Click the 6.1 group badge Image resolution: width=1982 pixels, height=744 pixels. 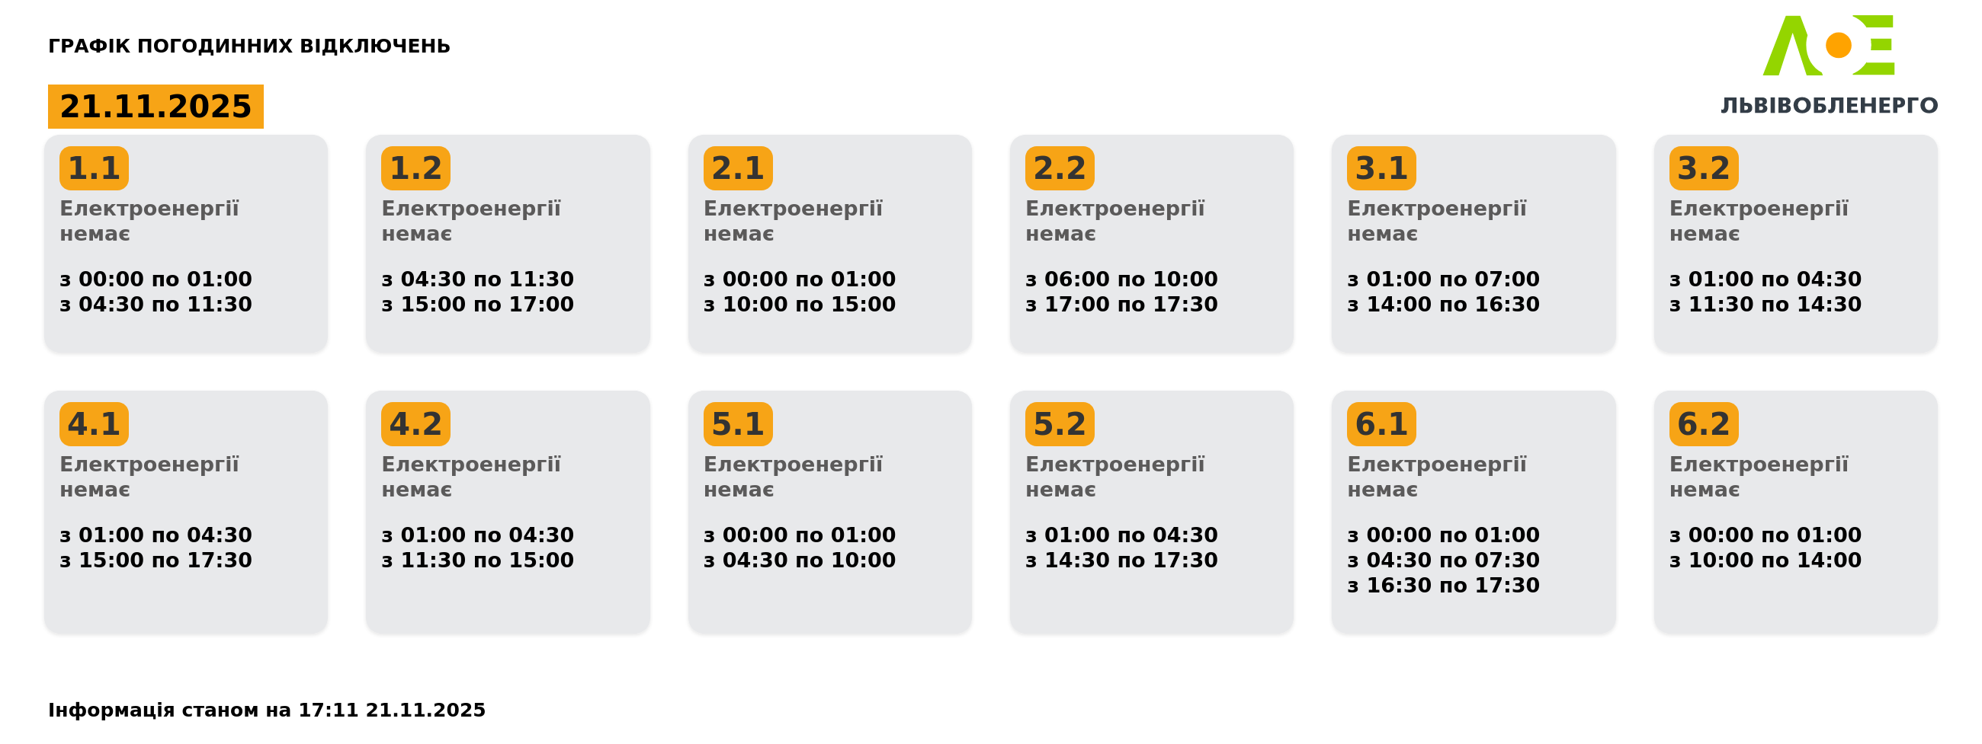[x=1381, y=424]
